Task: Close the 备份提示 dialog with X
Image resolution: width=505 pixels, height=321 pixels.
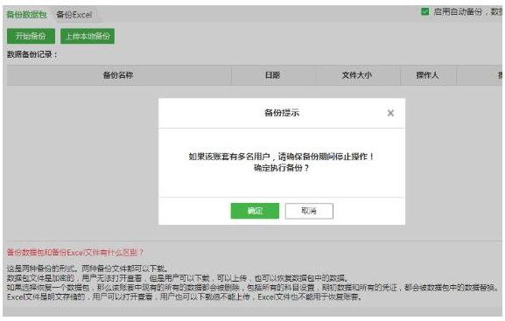Action: [390, 113]
